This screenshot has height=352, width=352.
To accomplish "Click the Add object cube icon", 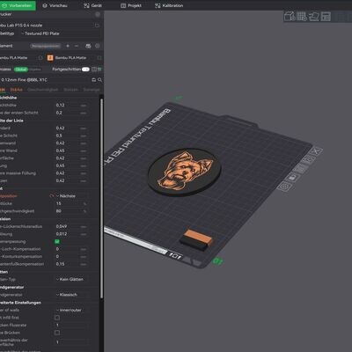I will click(x=290, y=17).
